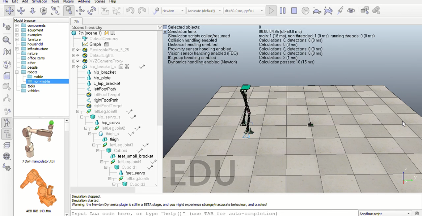Click the fit to view icon
This screenshot has width=422, height=216.
pyautogui.click(x=55, y=11)
